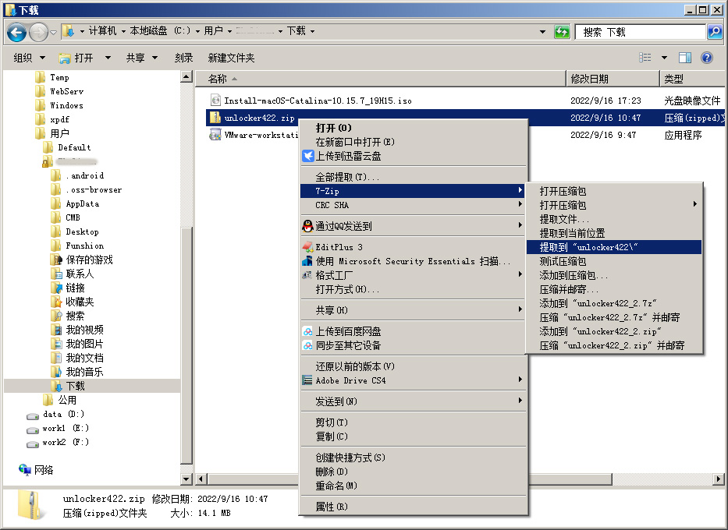Viewport: 728px width, 530px height.
Task: Select the Desktop folder in tree
Action: pos(82,231)
